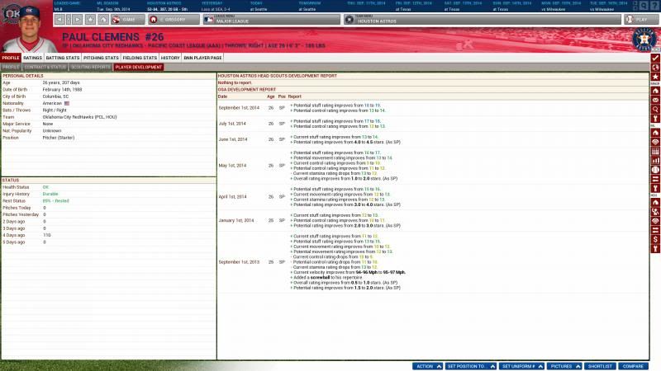
Task: Go back with the left arrow navigation button
Action: 59,19
